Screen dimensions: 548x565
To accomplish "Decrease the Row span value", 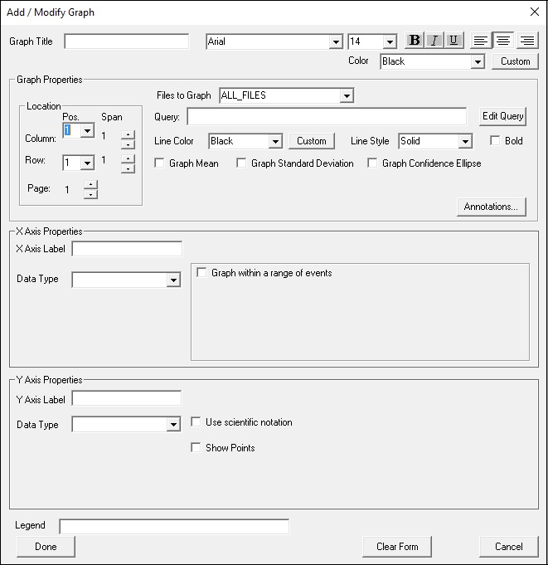I will tap(128, 168).
